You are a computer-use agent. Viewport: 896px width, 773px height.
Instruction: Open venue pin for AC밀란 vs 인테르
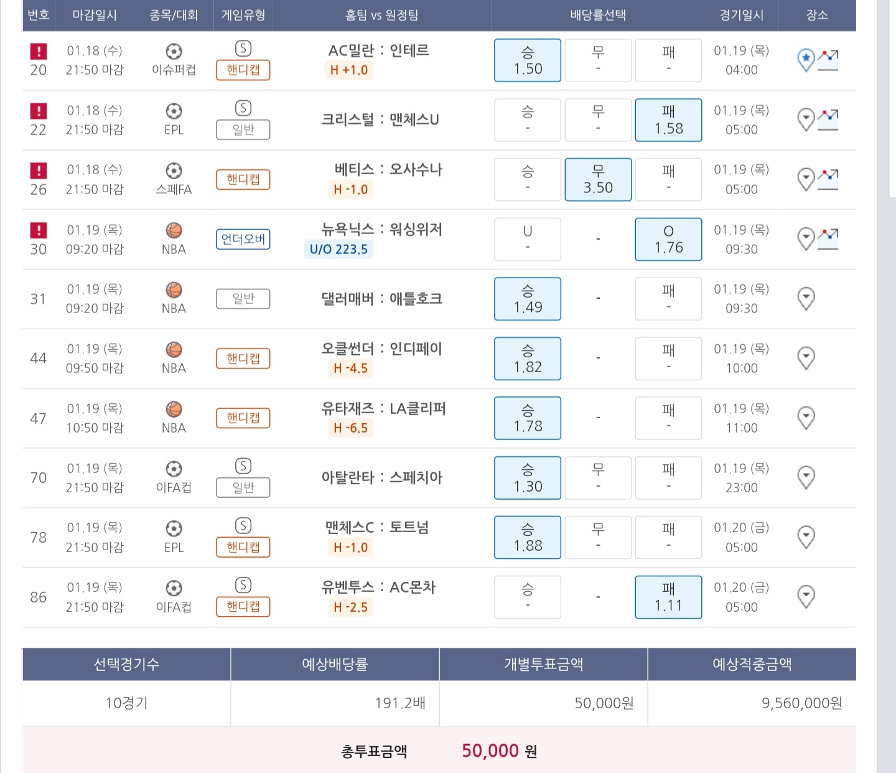click(x=806, y=60)
